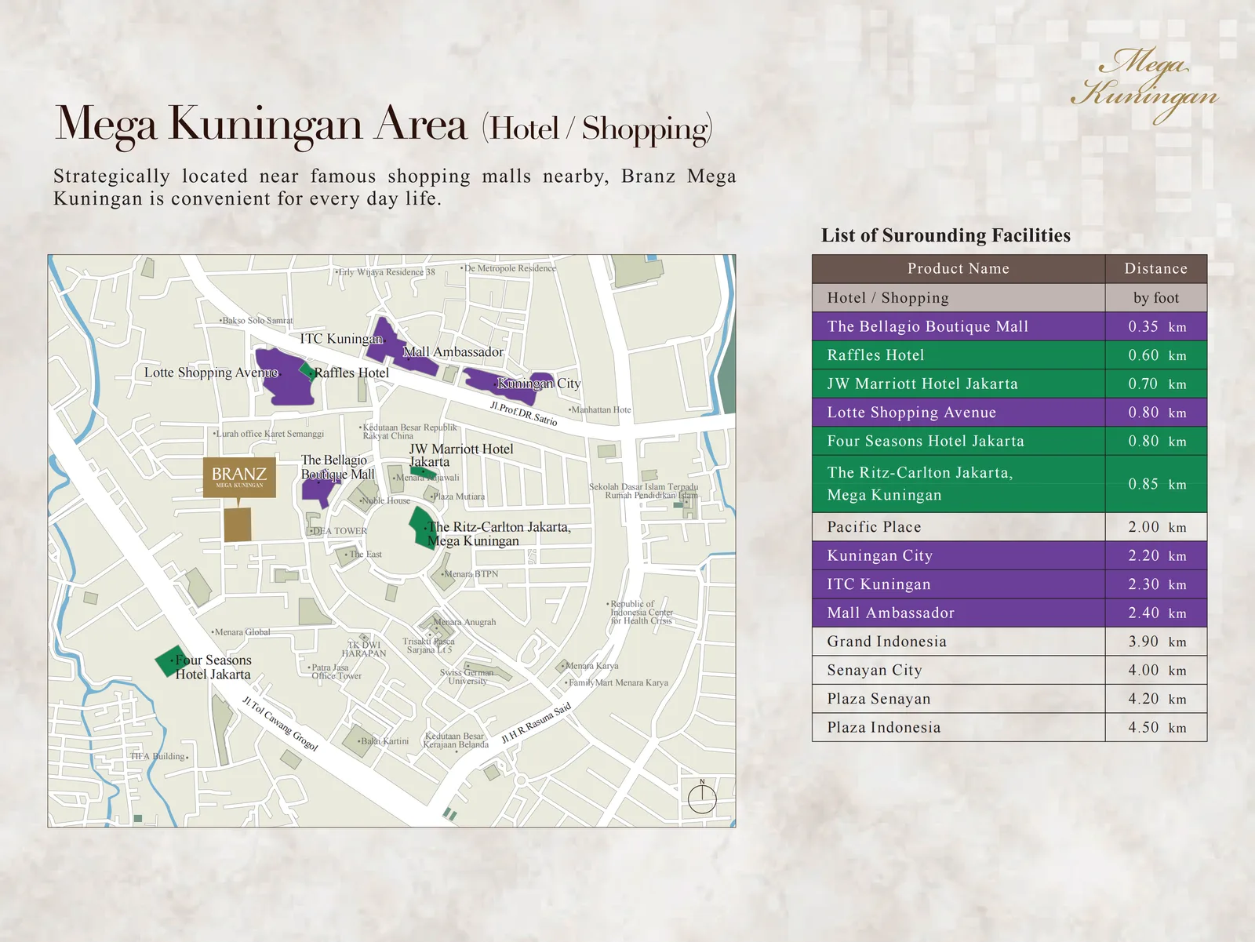Viewport: 1255px width, 942px height.
Task: Select 'JW Marriott Hotel Jakarta' table row
Action: (x=1009, y=384)
